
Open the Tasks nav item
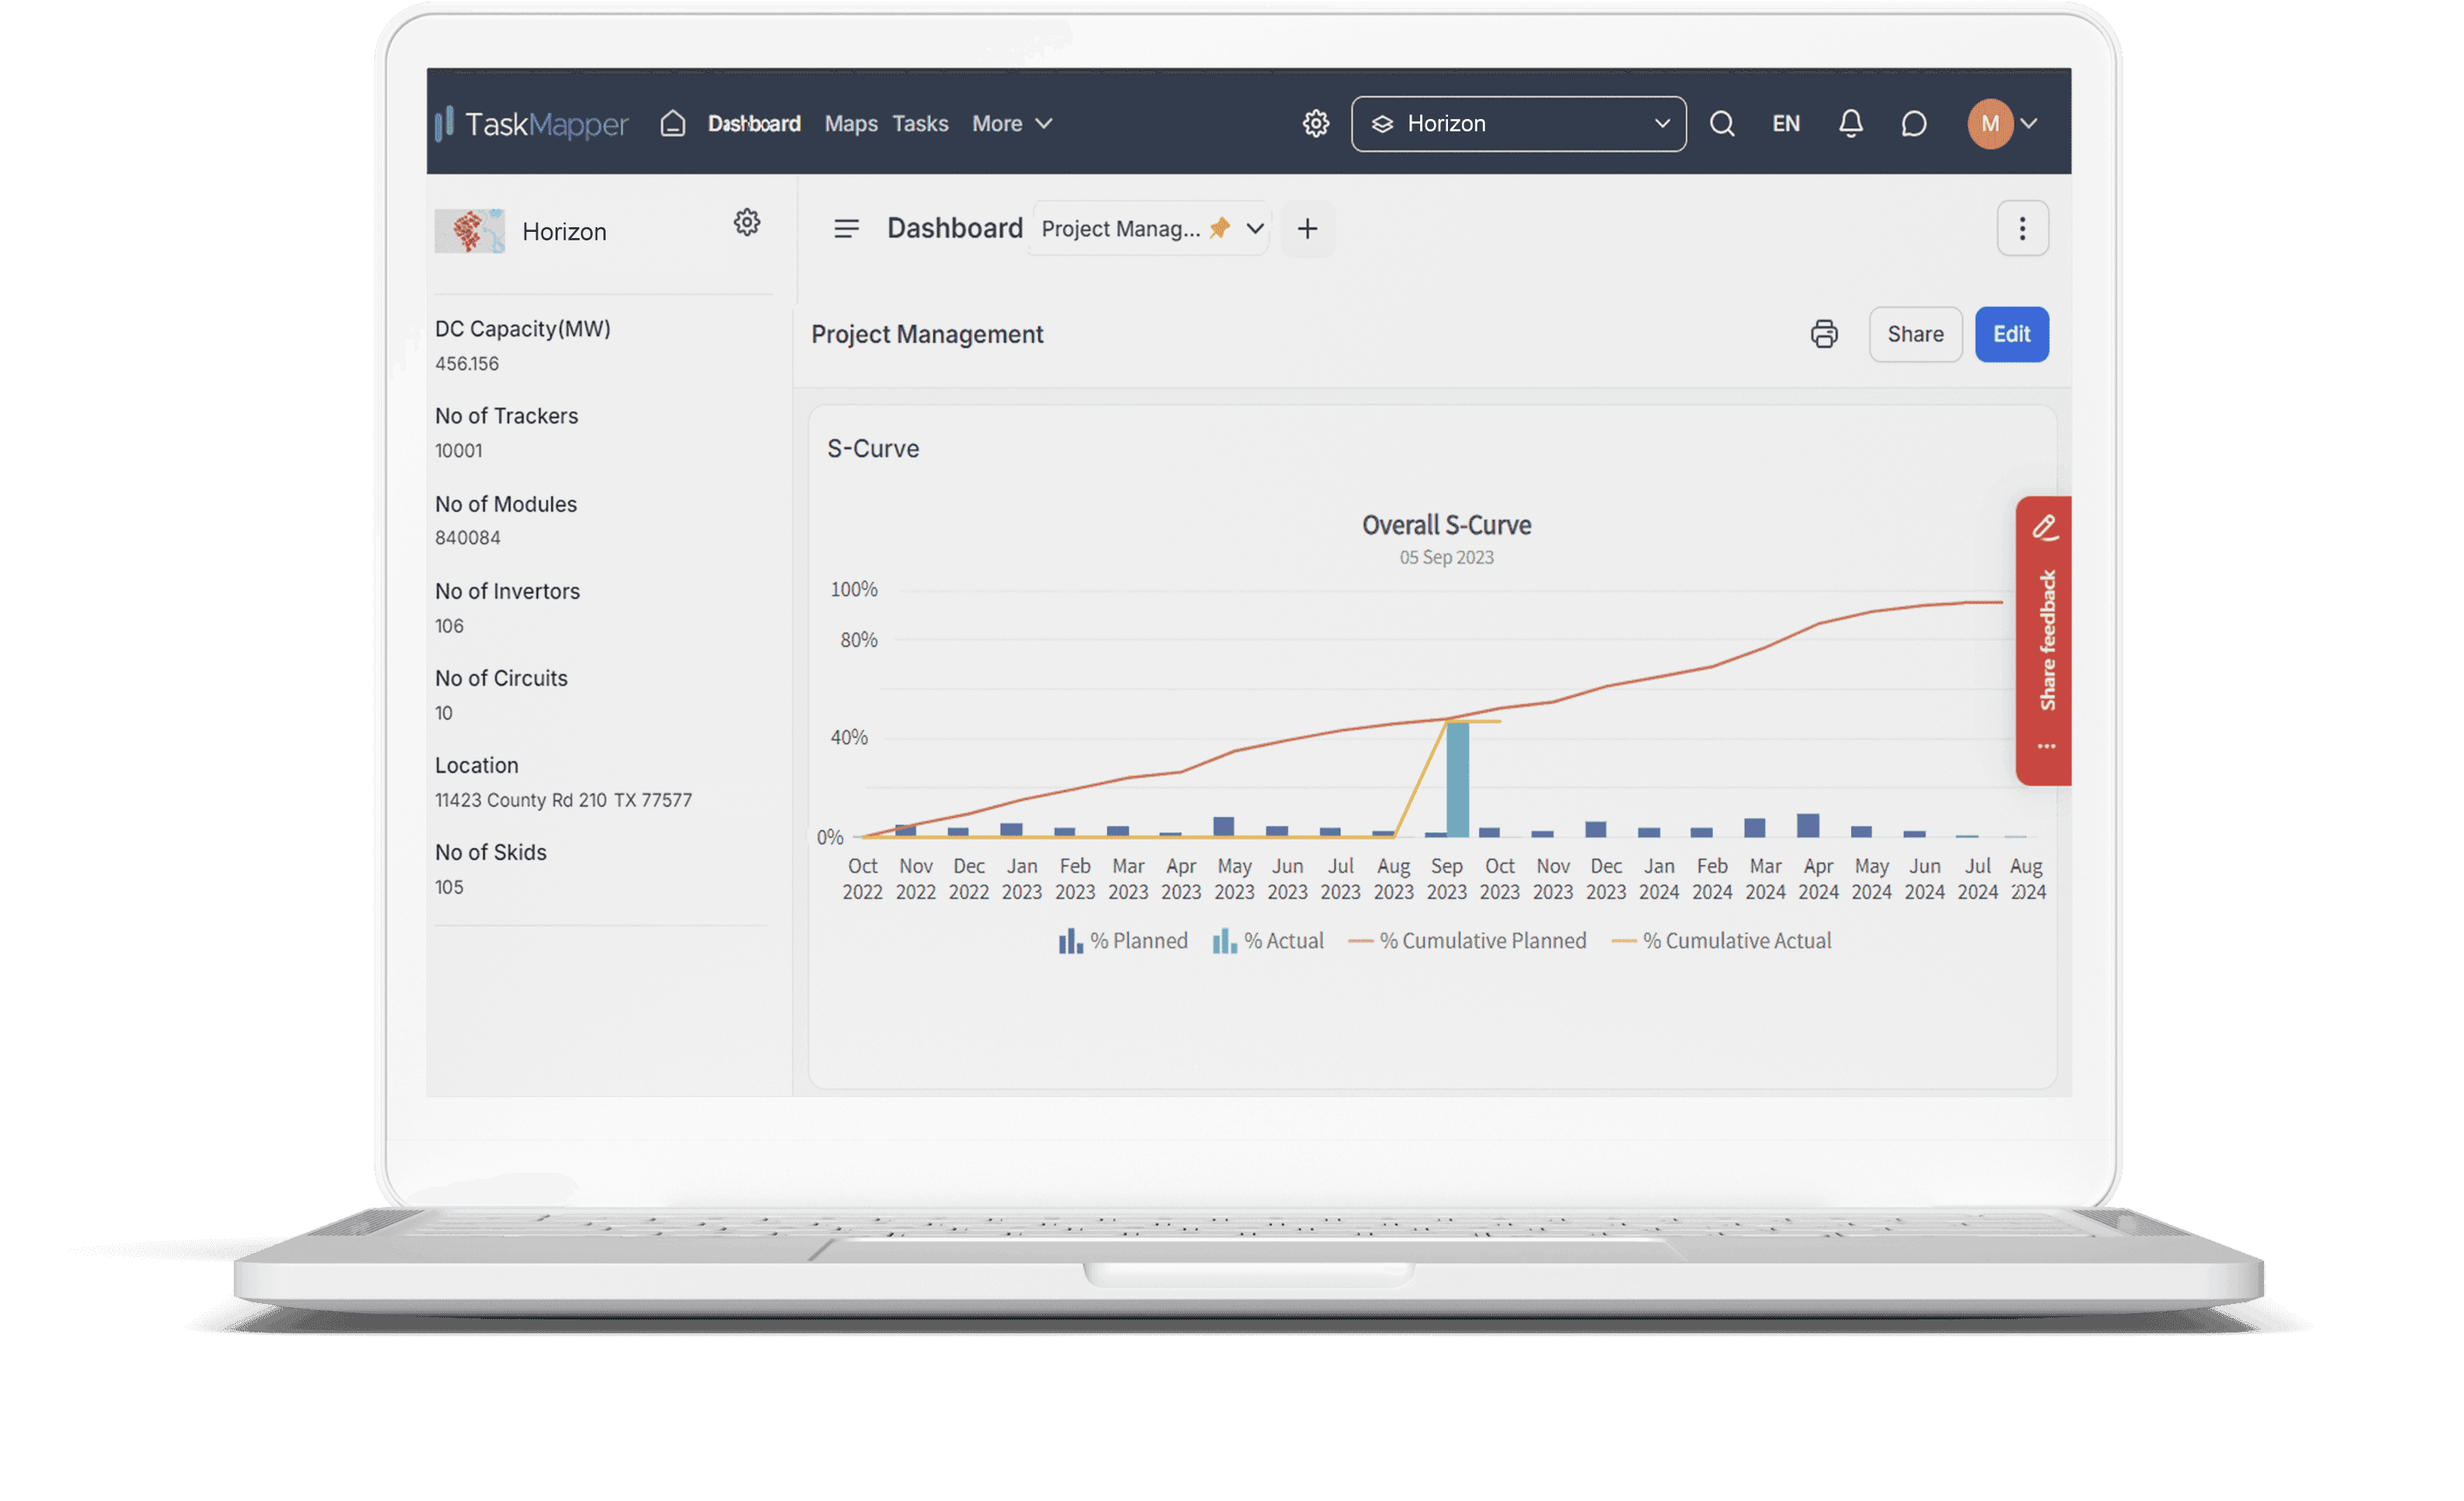(x=920, y=123)
